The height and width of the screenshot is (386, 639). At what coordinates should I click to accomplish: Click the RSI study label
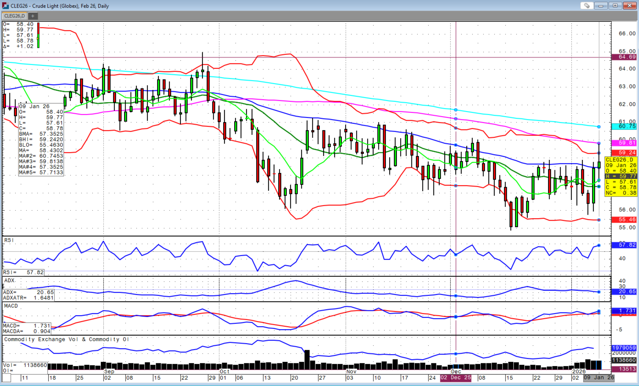[9, 240]
